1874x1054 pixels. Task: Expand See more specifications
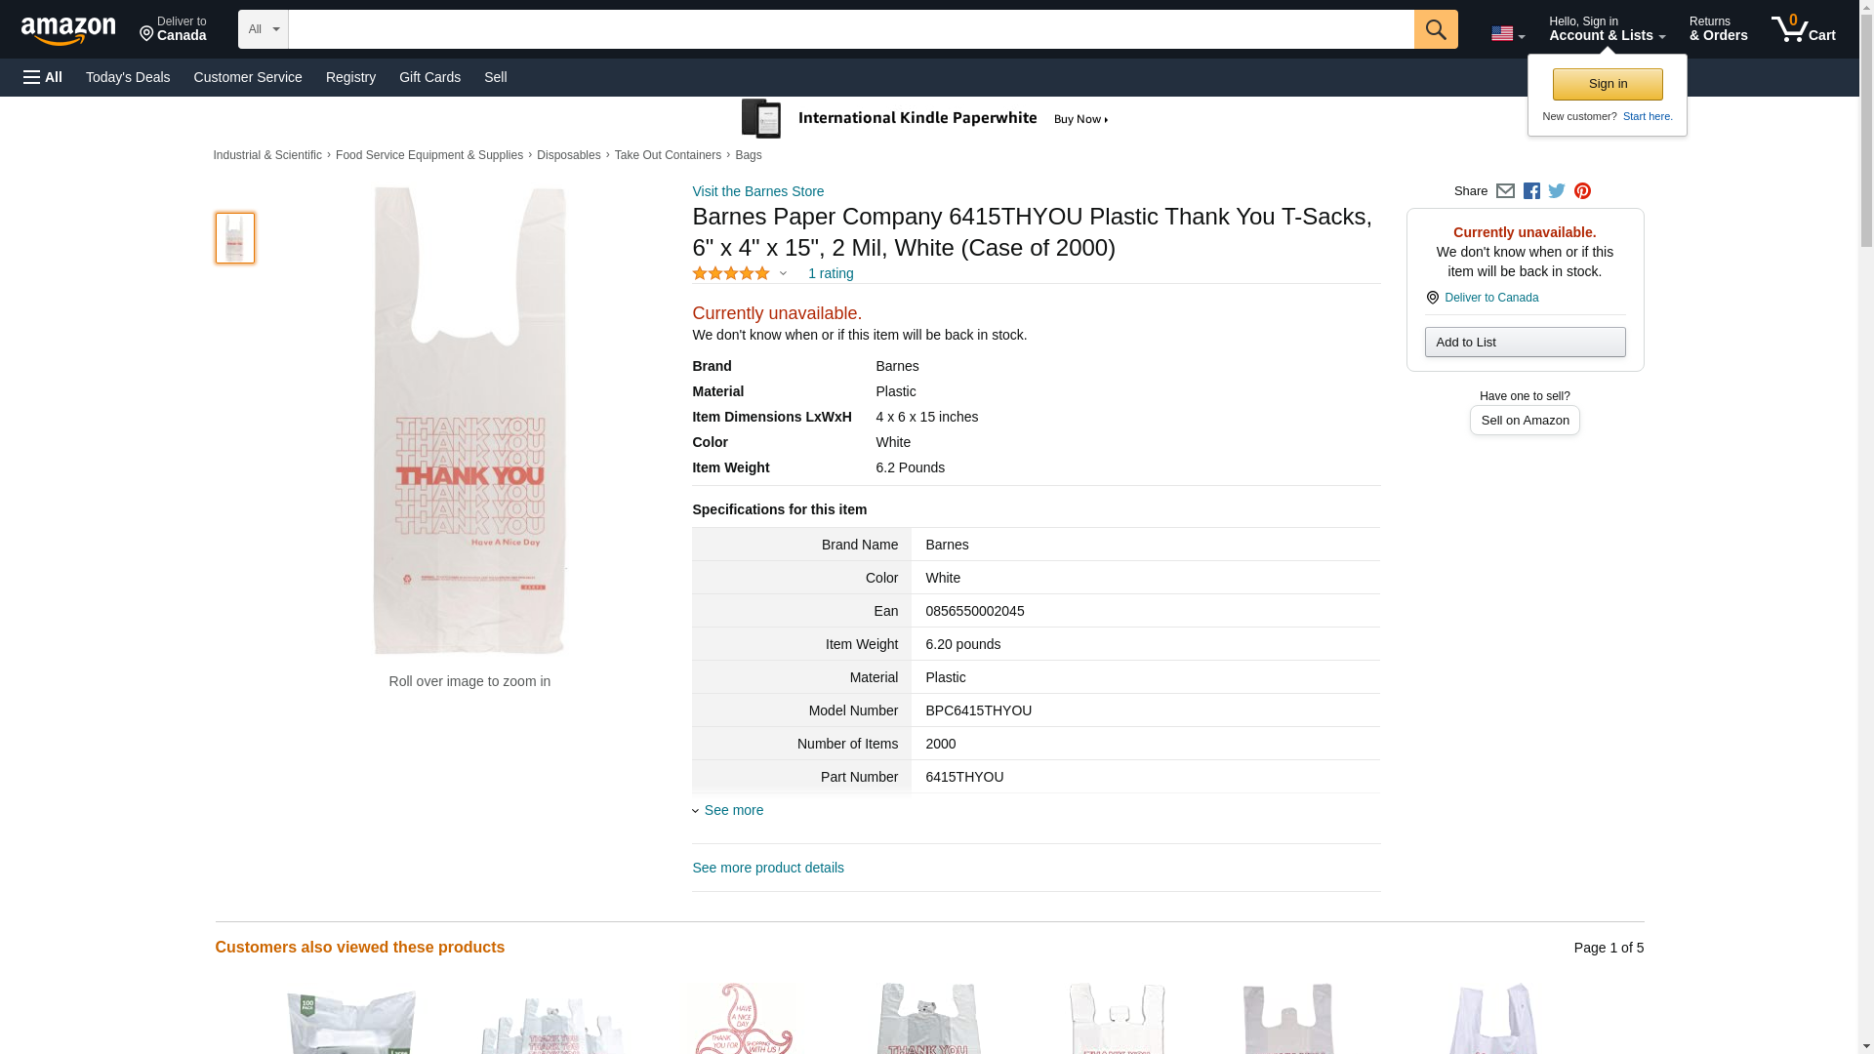click(733, 810)
